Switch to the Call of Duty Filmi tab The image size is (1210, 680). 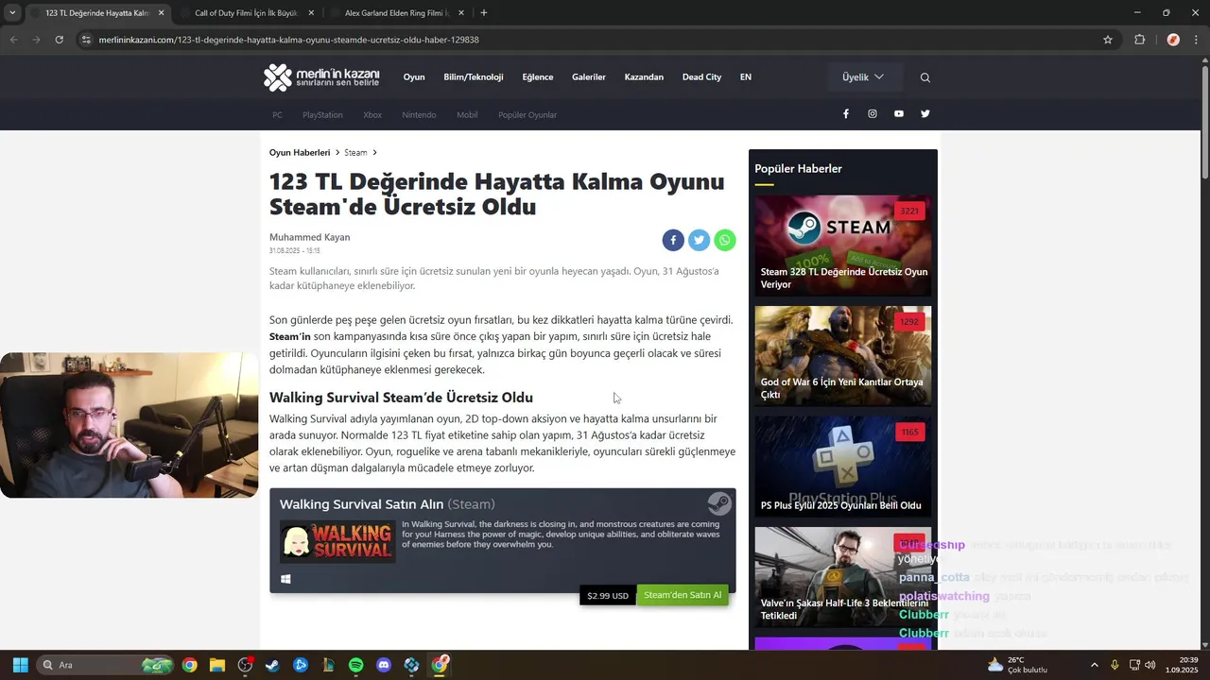[246, 13]
